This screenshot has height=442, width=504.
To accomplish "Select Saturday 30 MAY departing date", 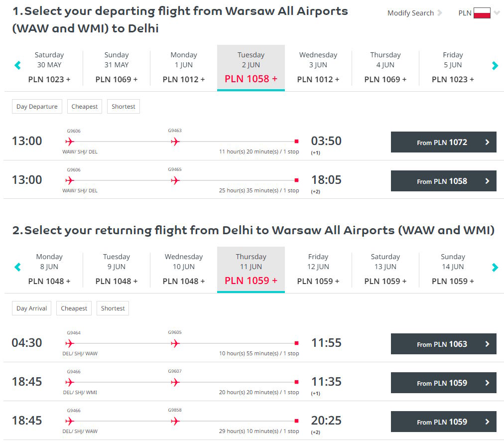I will point(49,67).
